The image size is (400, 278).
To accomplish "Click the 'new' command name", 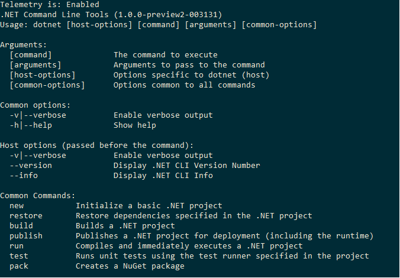I will pyautogui.click(x=17, y=206).
